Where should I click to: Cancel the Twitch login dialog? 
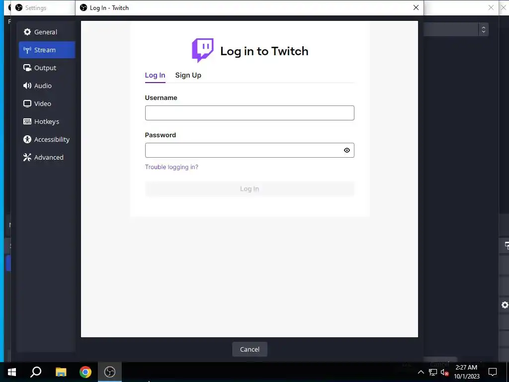pos(250,349)
